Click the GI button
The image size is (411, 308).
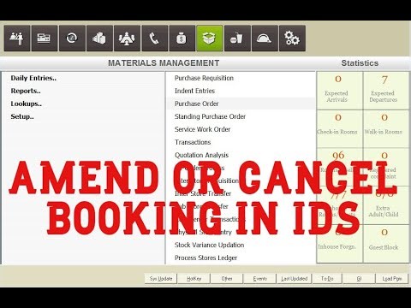pyautogui.click(x=359, y=279)
